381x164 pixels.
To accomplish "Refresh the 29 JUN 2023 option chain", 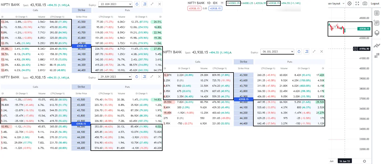I will [x=137, y=77].
